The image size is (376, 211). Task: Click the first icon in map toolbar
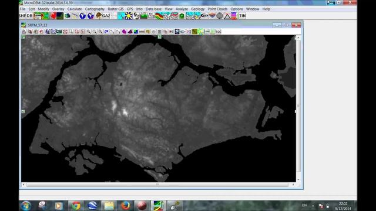point(23,32)
